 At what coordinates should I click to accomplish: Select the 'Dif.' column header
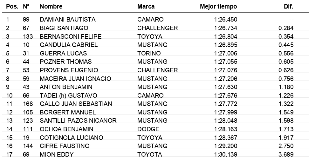289,6
